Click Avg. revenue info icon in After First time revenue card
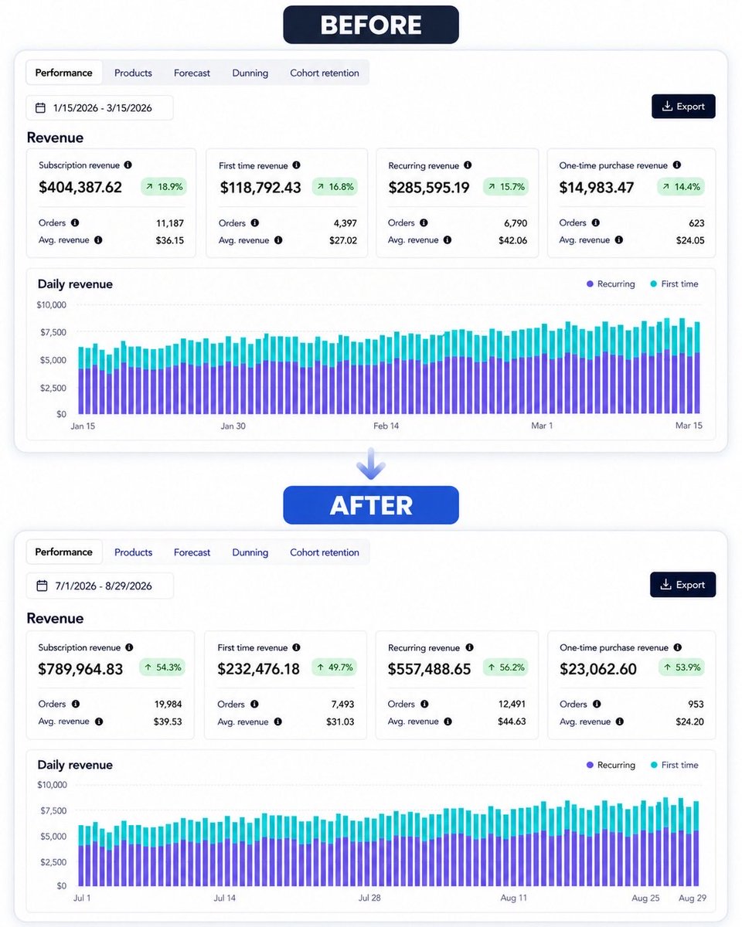This screenshot has width=742, height=927. click(x=277, y=722)
